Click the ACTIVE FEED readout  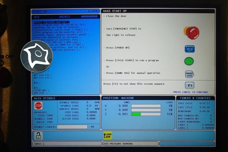click(x=79, y=119)
